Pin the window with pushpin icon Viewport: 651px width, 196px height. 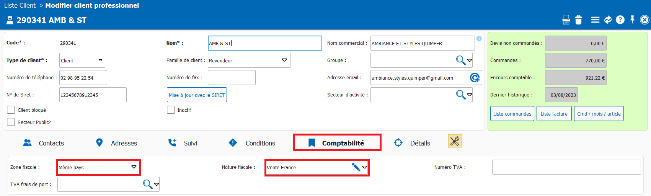pos(632,20)
